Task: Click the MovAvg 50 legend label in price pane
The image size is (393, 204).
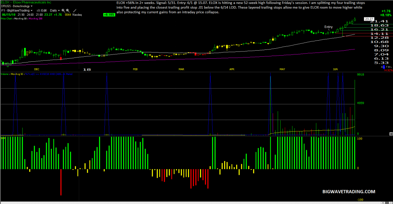Action: coord(20,18)
